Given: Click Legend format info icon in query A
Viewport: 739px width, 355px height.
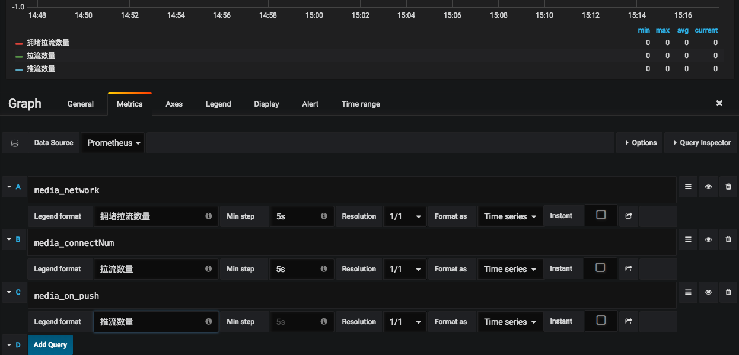Looking at the screenshot, I should (x=209, y=216).
